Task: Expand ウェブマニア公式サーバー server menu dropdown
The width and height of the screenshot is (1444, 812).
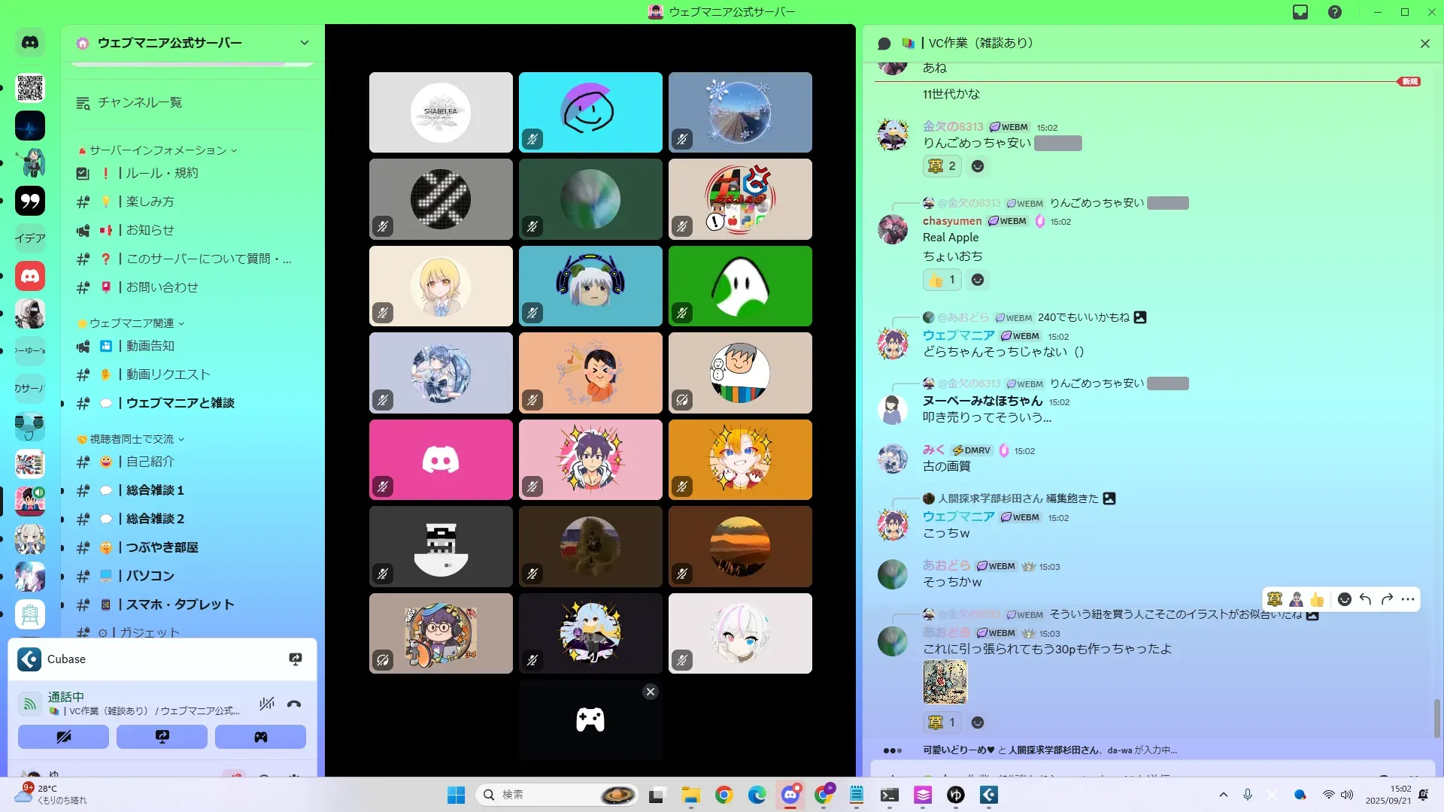Action: 304,43
